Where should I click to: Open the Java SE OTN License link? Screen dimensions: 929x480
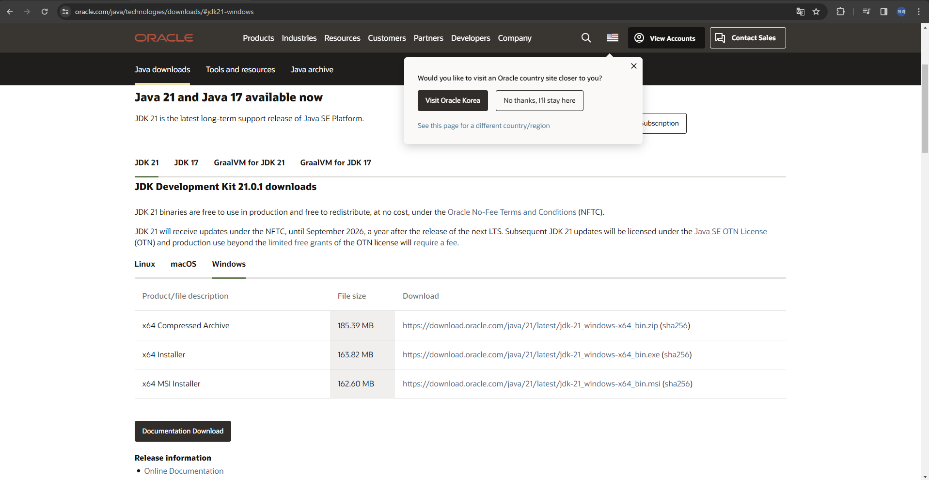tap(730, 231)
